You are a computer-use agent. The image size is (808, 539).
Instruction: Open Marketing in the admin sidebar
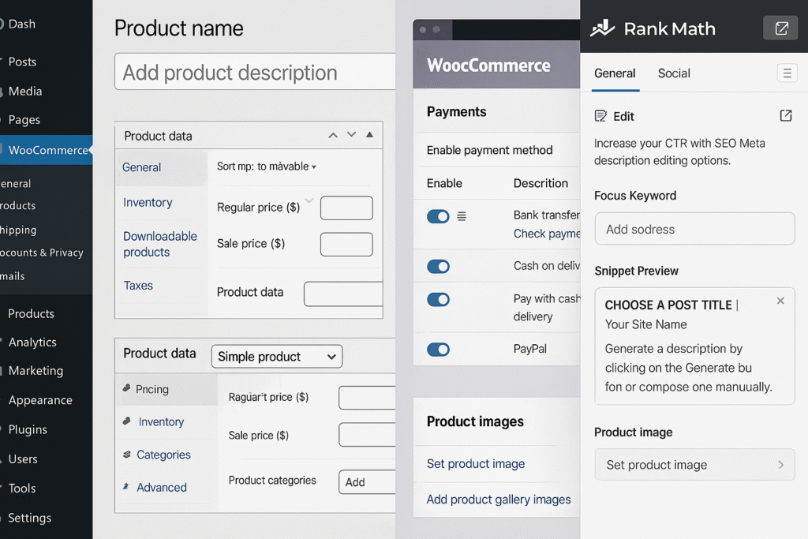coord(36,370)
